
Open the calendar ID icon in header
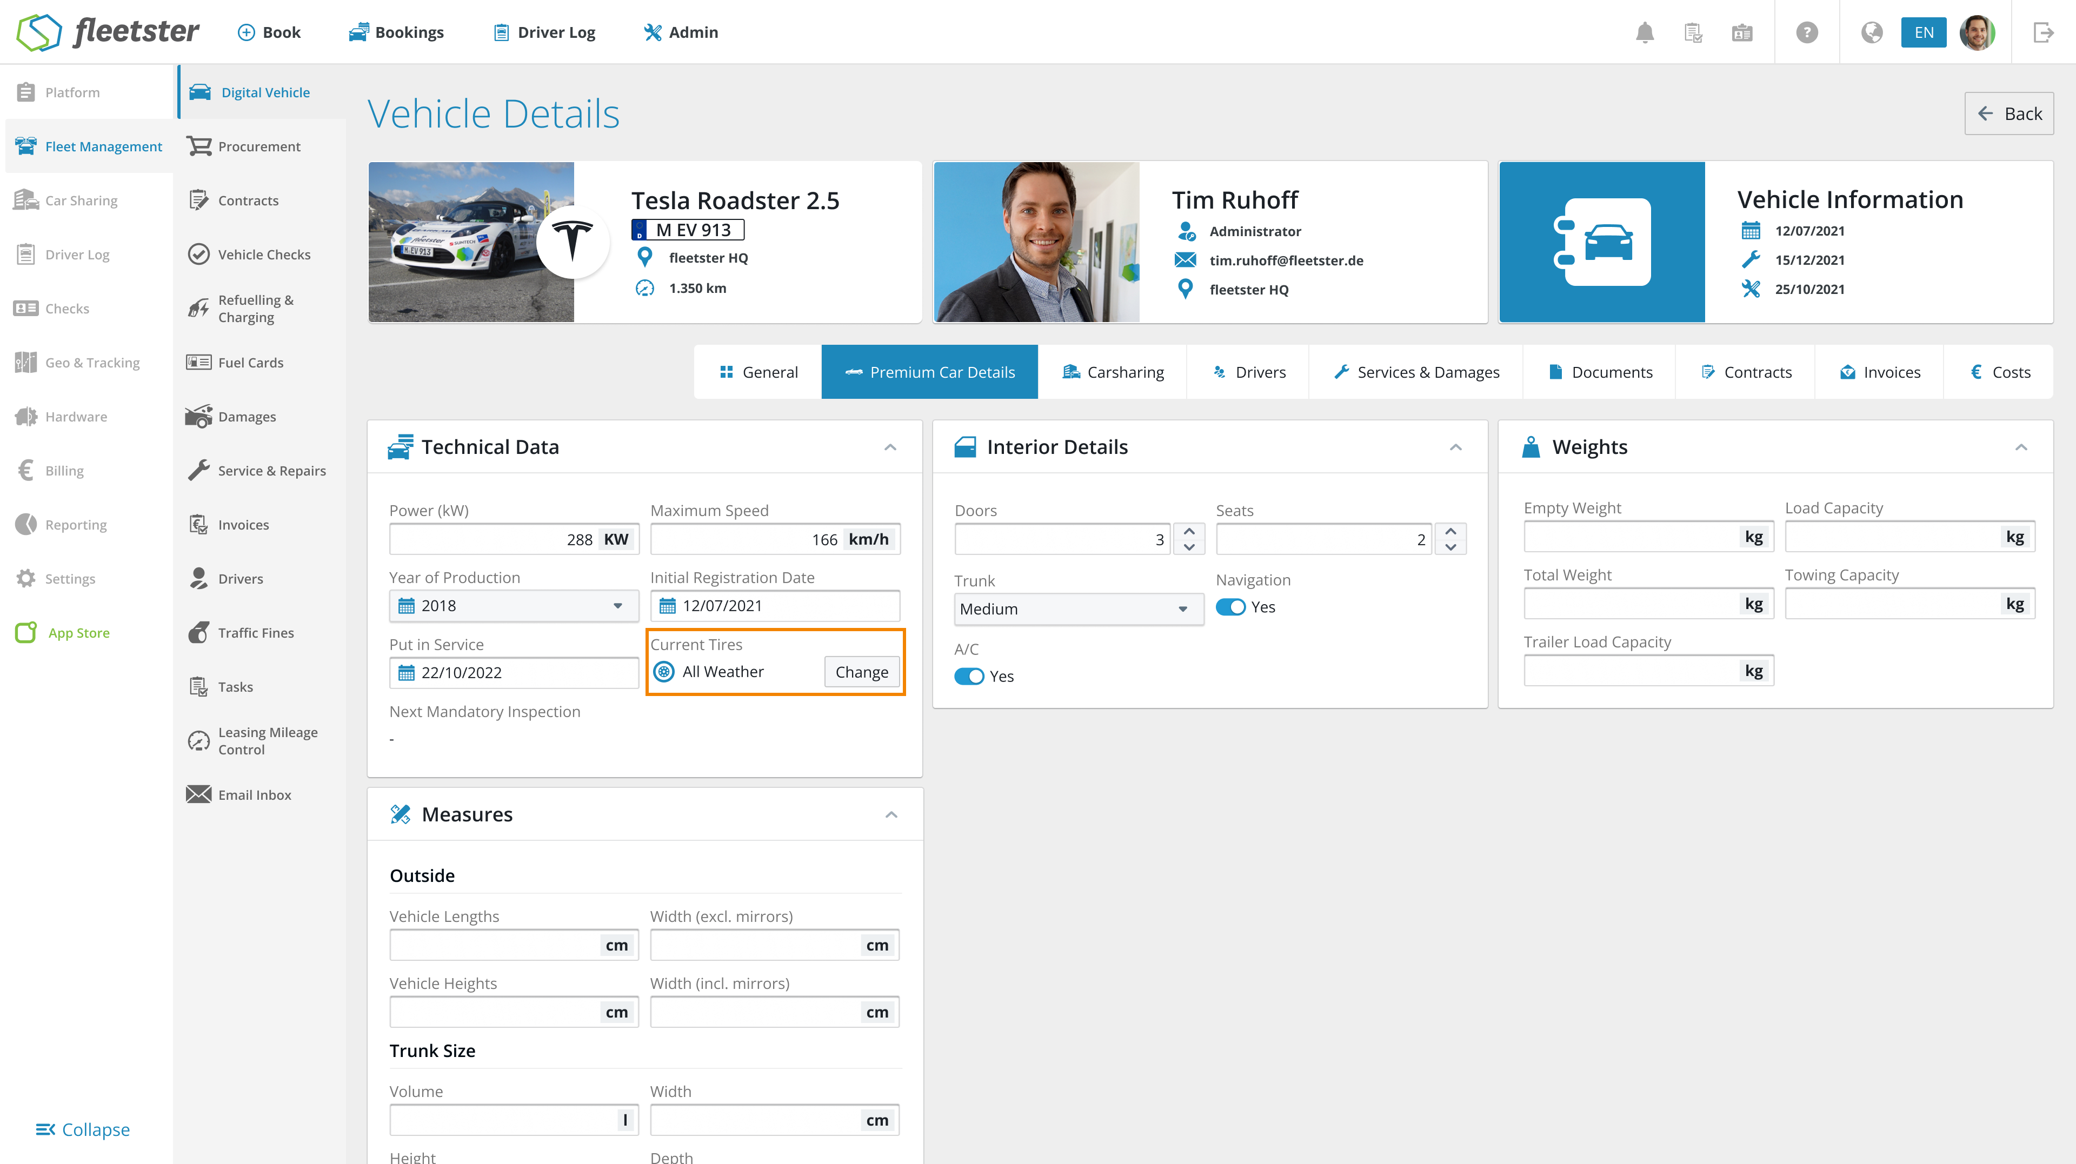coord(1741,32)
